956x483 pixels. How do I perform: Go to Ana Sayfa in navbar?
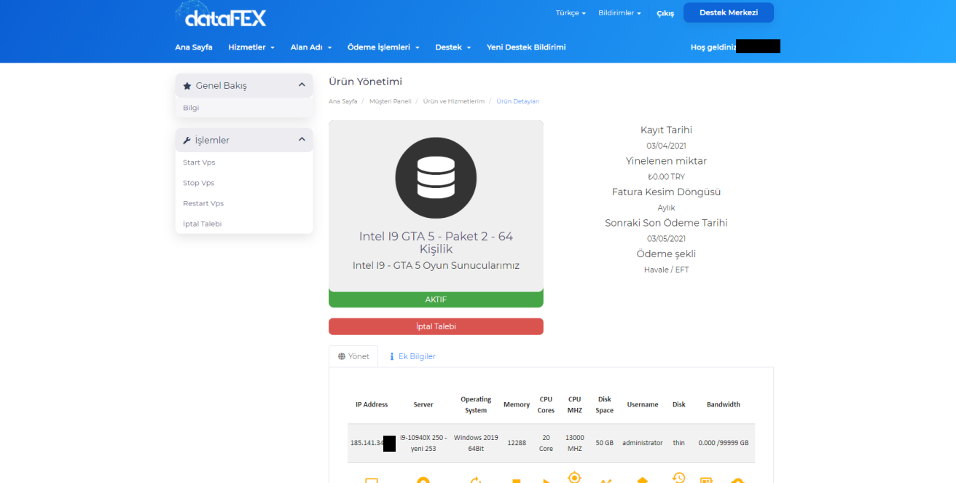(x=194, y=47)
